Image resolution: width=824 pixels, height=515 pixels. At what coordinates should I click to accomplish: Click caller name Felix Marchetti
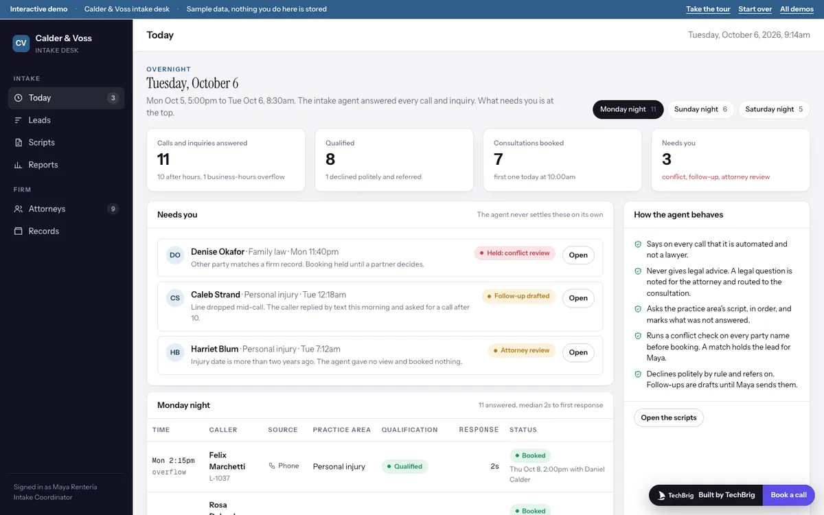click(227, 461)
